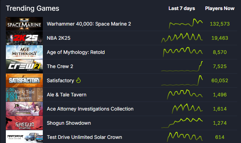Click the 60,052 players count

(x=220, y=80)
